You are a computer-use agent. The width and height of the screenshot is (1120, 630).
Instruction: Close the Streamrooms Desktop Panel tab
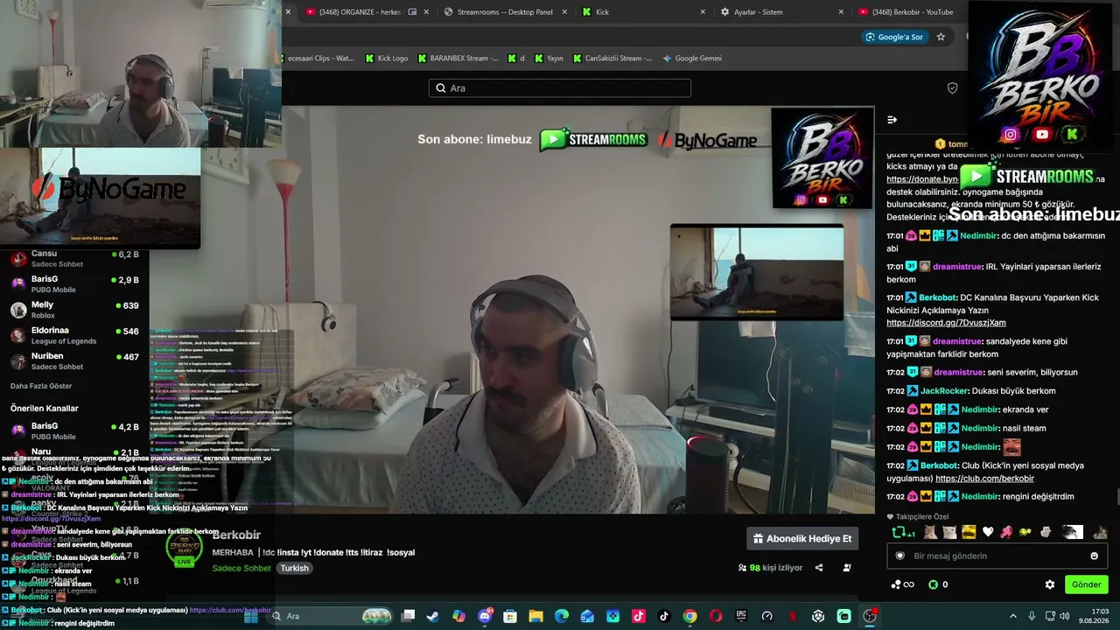point(564,12)
